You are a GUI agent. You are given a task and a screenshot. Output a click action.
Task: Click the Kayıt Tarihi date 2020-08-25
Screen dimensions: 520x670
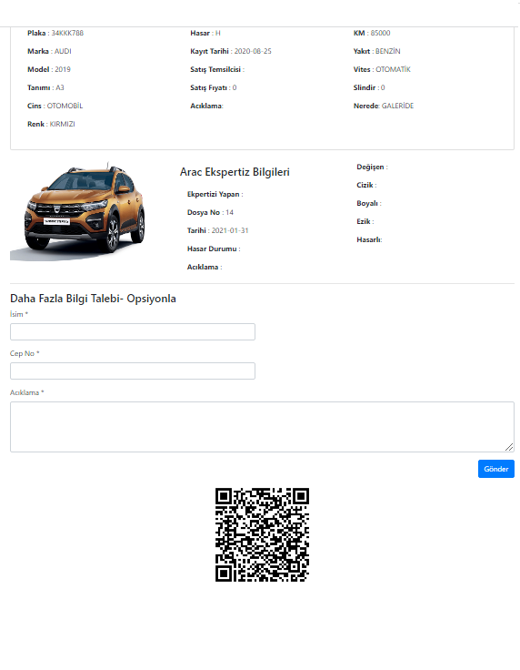click(x=253, y=51)
